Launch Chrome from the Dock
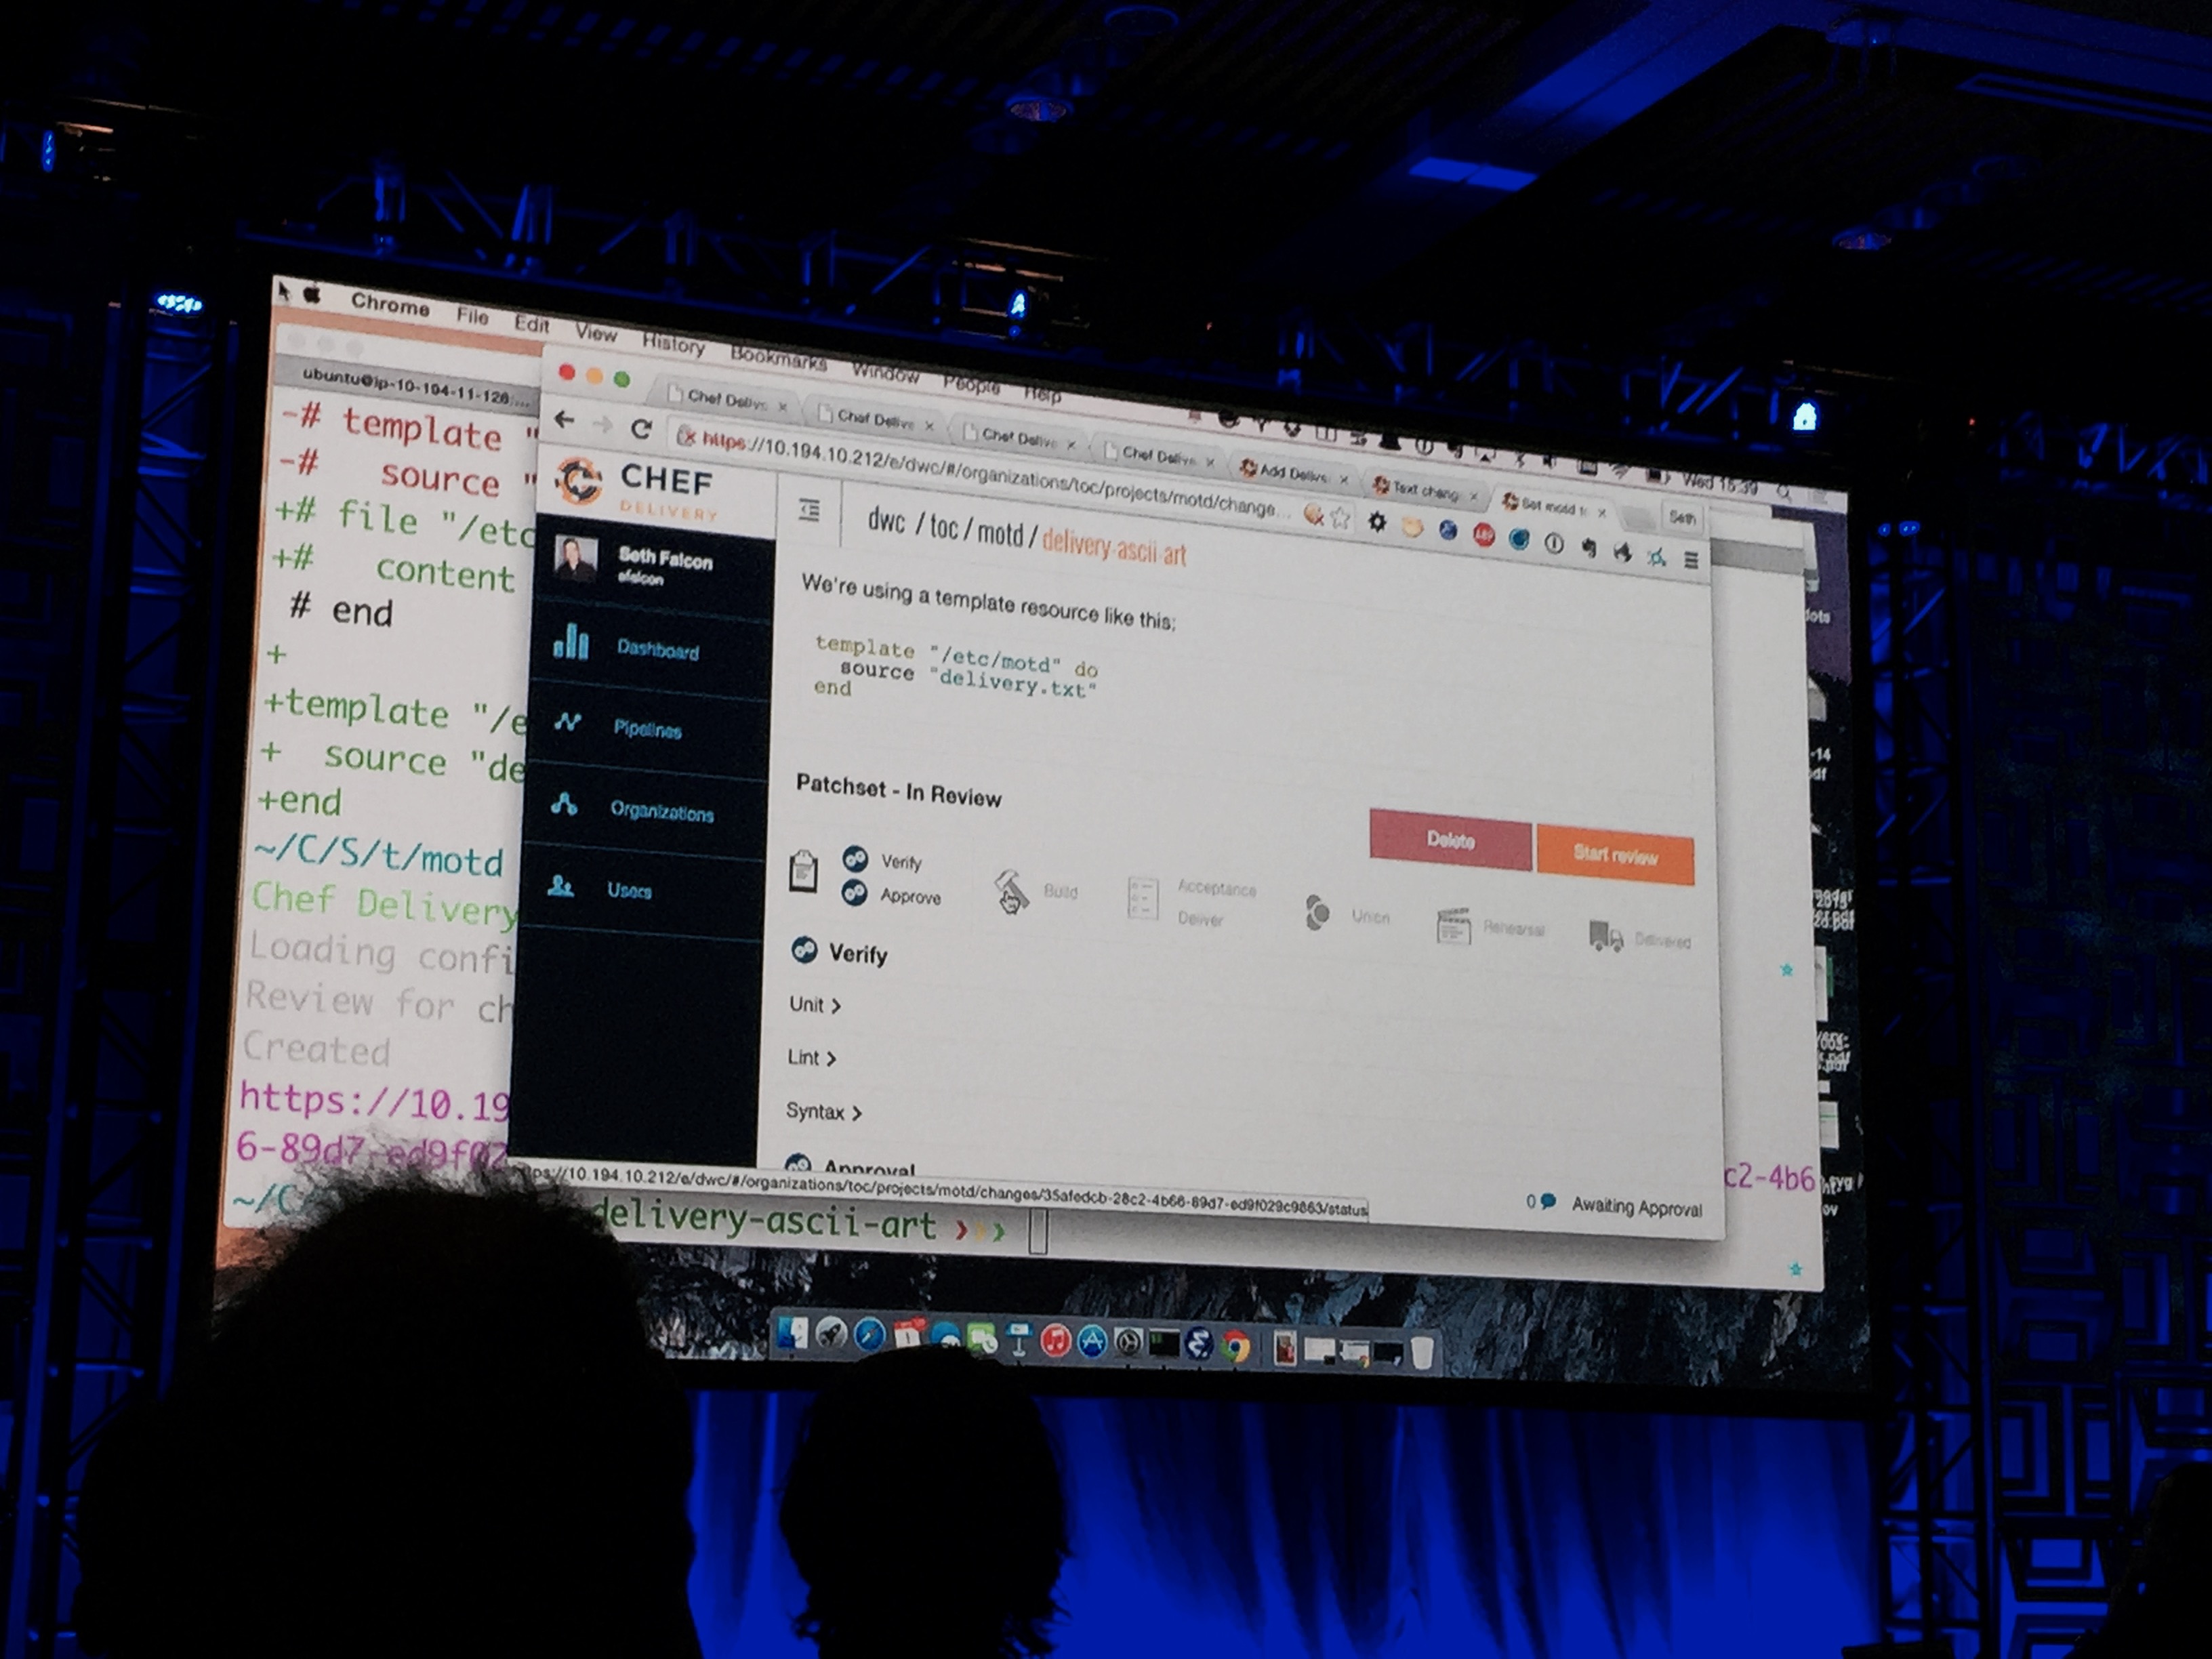Viewport: 2212px width, 1659px height. click(x=1237, y=1347)
